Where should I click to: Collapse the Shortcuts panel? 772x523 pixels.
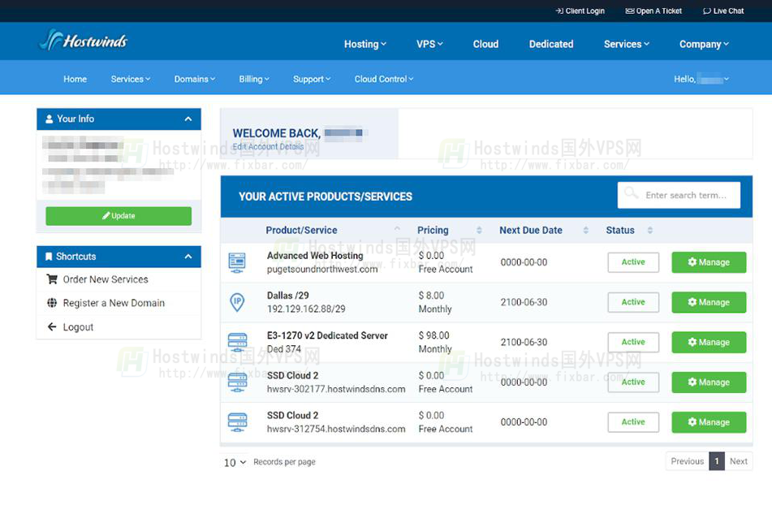point(188,257)
